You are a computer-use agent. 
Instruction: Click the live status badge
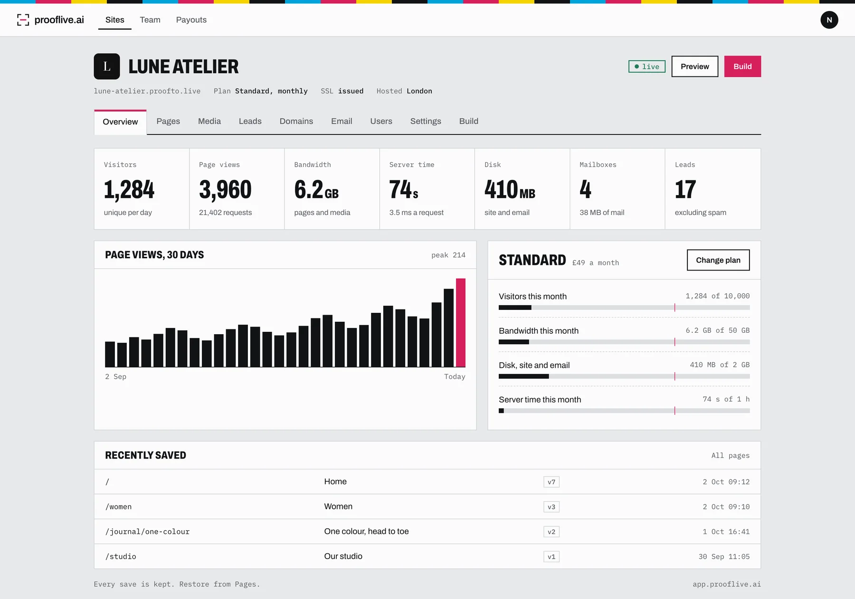pyautogui.click(x=647, y=66)
